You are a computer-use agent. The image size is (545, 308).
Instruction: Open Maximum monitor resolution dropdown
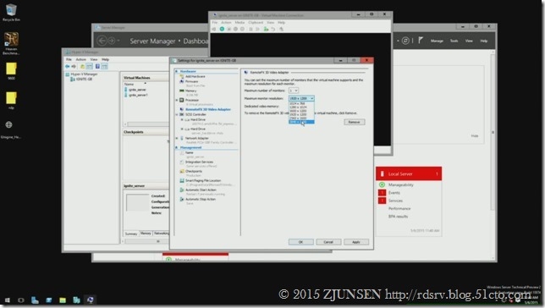tap(301, 98)
